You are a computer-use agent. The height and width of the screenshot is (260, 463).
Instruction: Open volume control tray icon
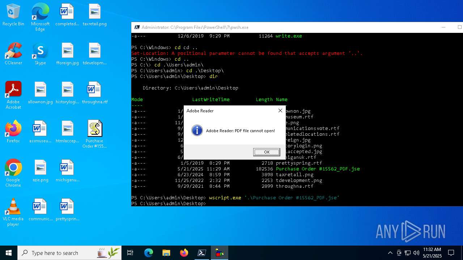tap(416, 253)
